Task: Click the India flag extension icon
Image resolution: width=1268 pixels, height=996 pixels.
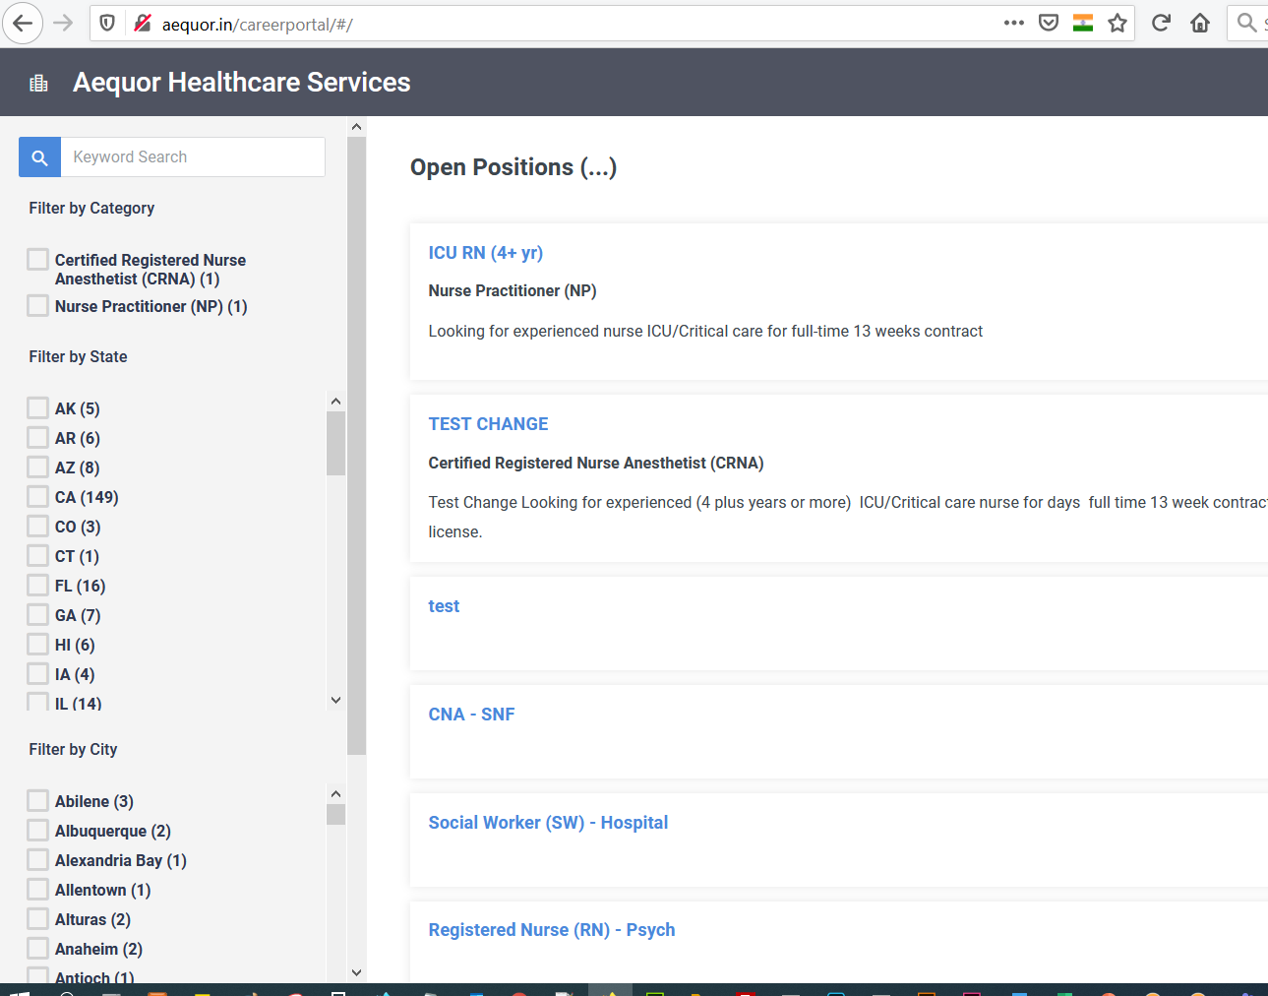Action: tap(1083, 22)
